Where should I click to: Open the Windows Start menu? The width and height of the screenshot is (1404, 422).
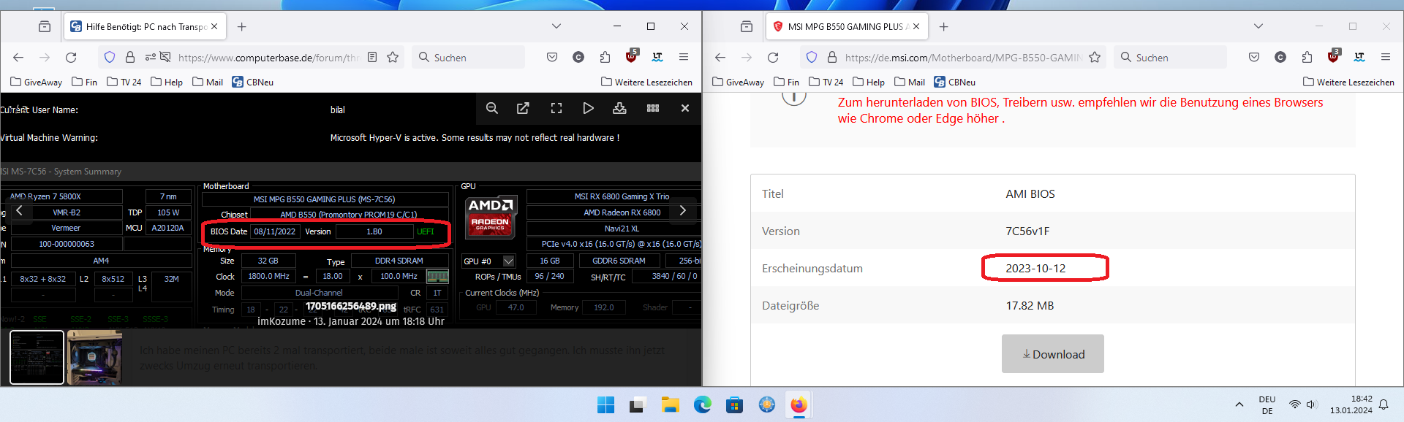pyautogui.click(x=606, y=405)
